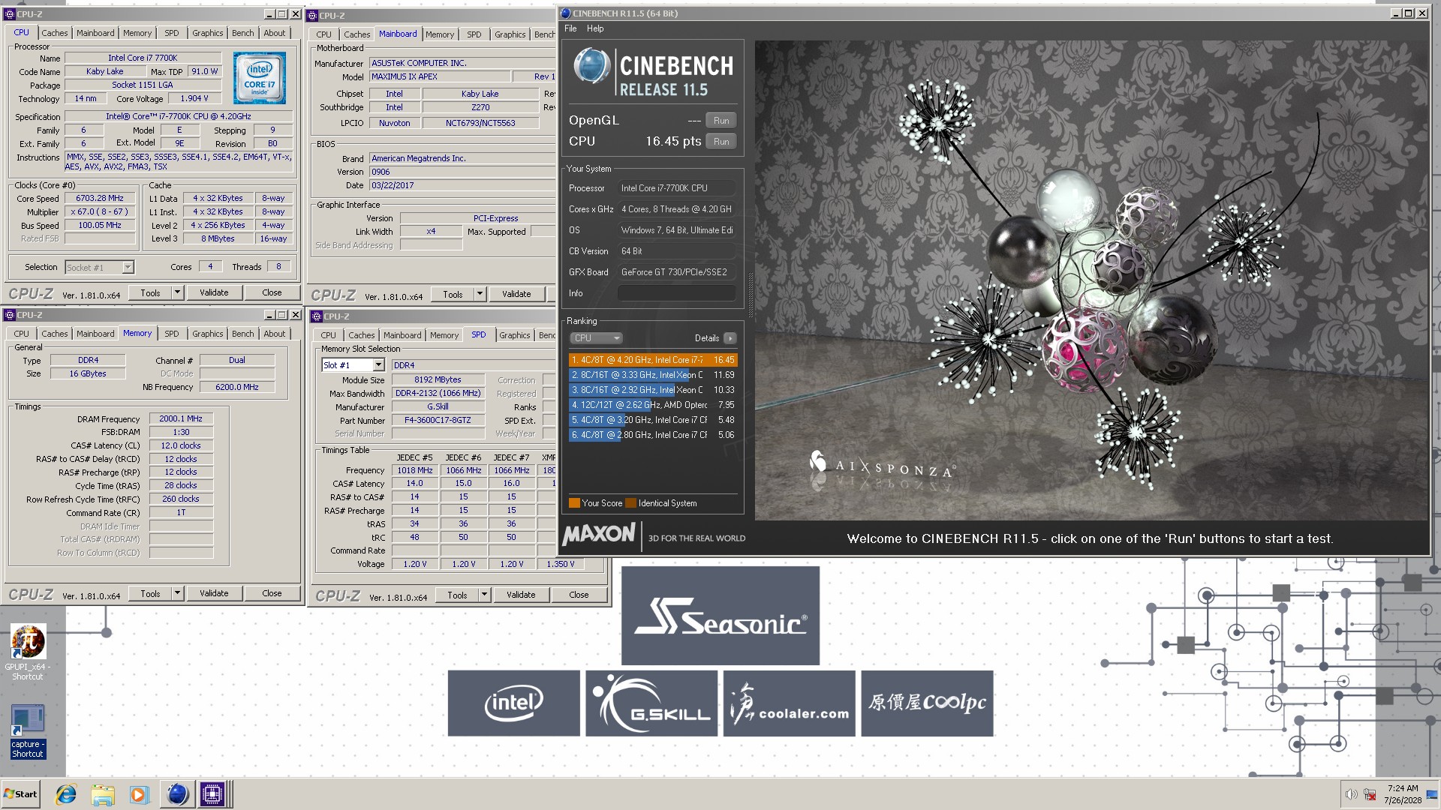Viewport: 1441px width, 810px height.
Task: Click G.SKILL sponsor logo on desktop
Action: point(651,703)
